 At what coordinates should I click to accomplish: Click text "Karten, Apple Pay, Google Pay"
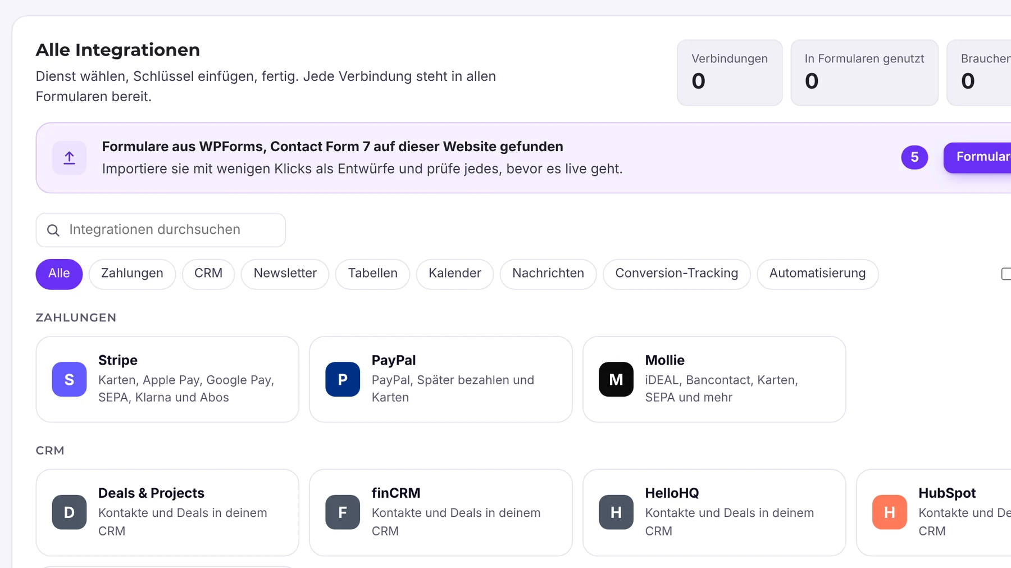click(186, 380)
